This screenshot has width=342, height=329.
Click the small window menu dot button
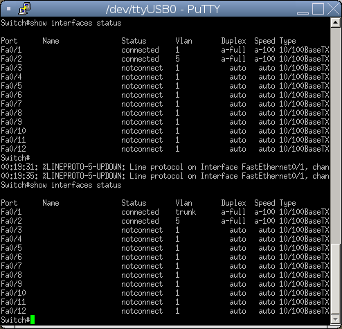click(x=9, y=9)
